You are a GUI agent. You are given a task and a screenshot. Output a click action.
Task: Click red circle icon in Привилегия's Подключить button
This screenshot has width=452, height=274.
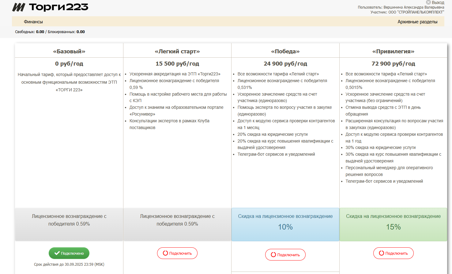382,253
